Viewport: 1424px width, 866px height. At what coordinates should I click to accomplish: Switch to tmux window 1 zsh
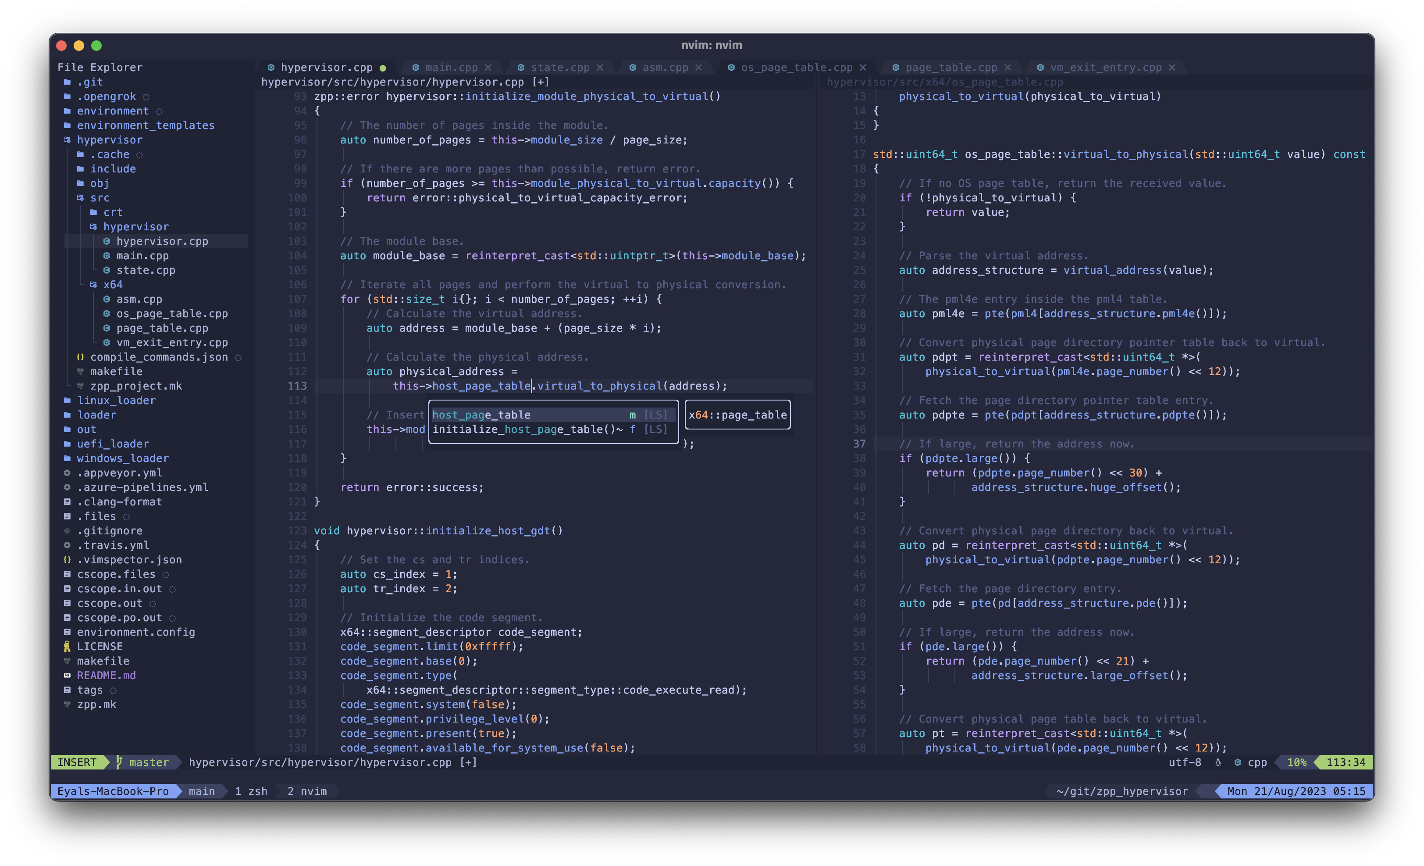pos(251,791)
